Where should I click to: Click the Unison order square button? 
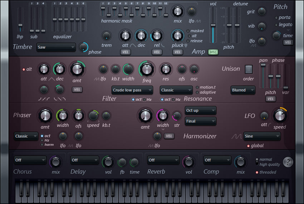[x=249, y=69]
